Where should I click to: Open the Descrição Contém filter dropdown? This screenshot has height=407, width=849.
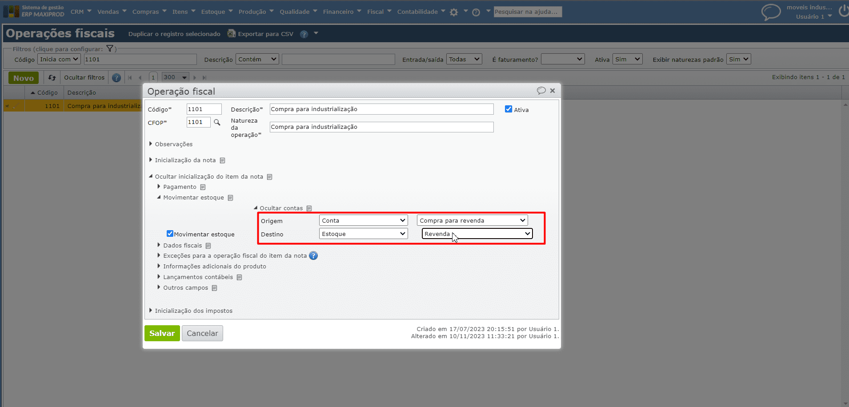(257, 59)
